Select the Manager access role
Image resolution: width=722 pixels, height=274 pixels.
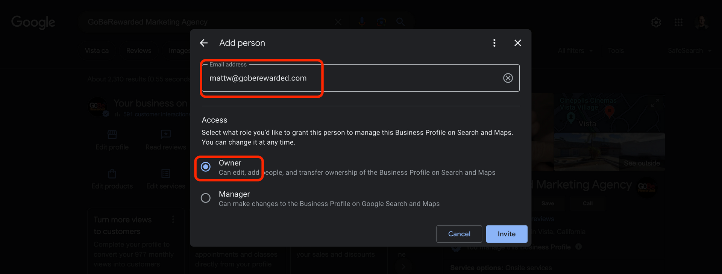(206, 198)
